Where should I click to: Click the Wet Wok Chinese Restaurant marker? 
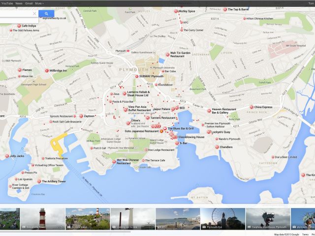(x=114, y=162)
